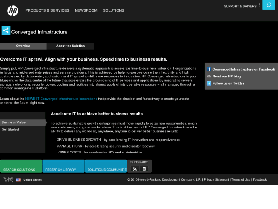Click the SUBSCRIBE label
Screen dimensions: 278x209
[139, 162]
